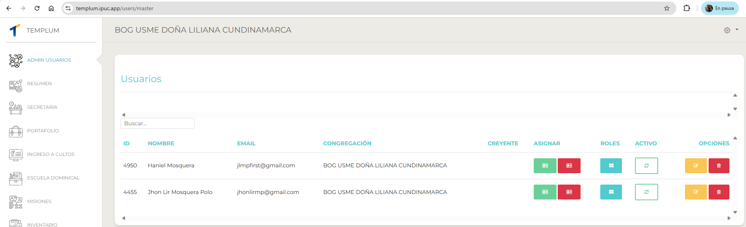This screenshot has height=227, width=746.
Task: Delete user Jhon Lir Mosquera Polo
Action: pyautogui.click(x=718, y=192)
